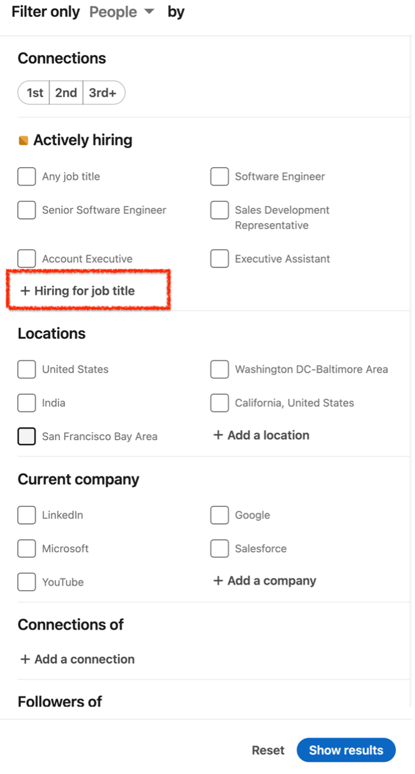The height and width of the screenshot is (774, 415).
Task: Select the San Francisco Bay Area checkbox
Action: coord(26,436)
